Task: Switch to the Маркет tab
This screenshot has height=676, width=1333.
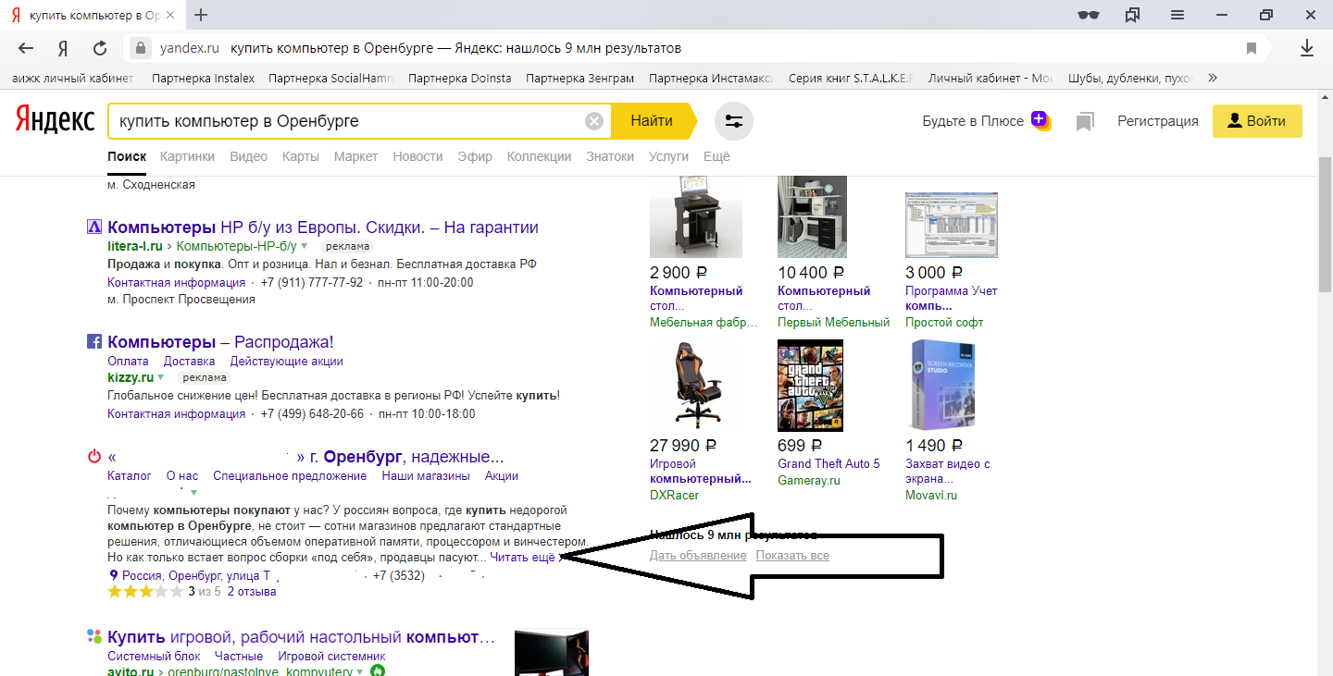Action: tap(356, 156)
